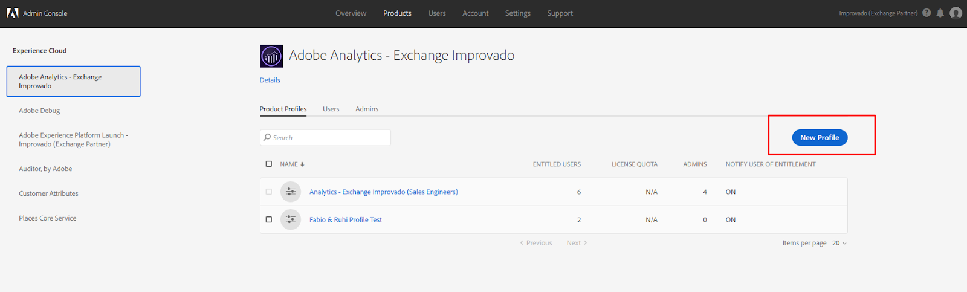The image size is (967, 292).
Task: Open Analytics - Exchange Improvado (Sales Engineers) profile
Action: click(384, 192)
